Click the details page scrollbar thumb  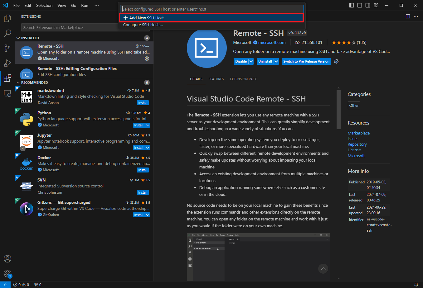338,110
